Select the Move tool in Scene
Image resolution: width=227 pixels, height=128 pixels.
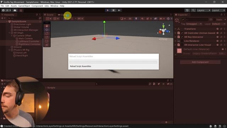coord(47,30)
